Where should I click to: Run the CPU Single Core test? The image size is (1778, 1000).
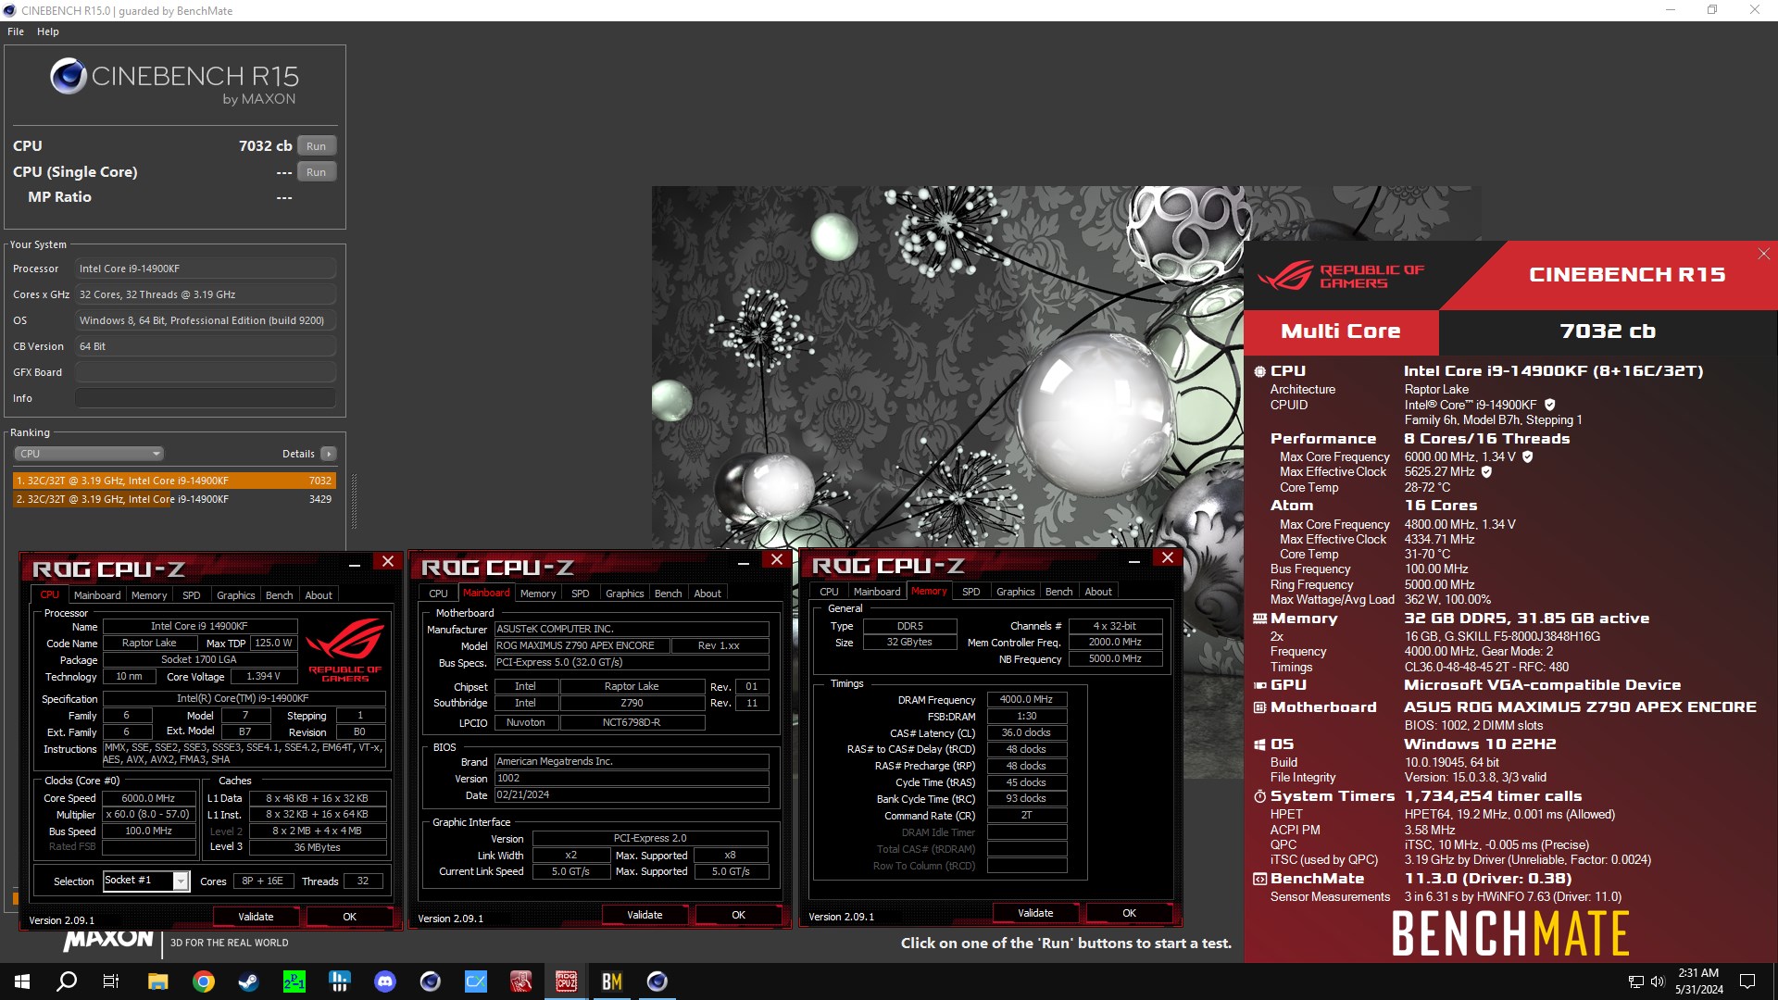(317, 172)
